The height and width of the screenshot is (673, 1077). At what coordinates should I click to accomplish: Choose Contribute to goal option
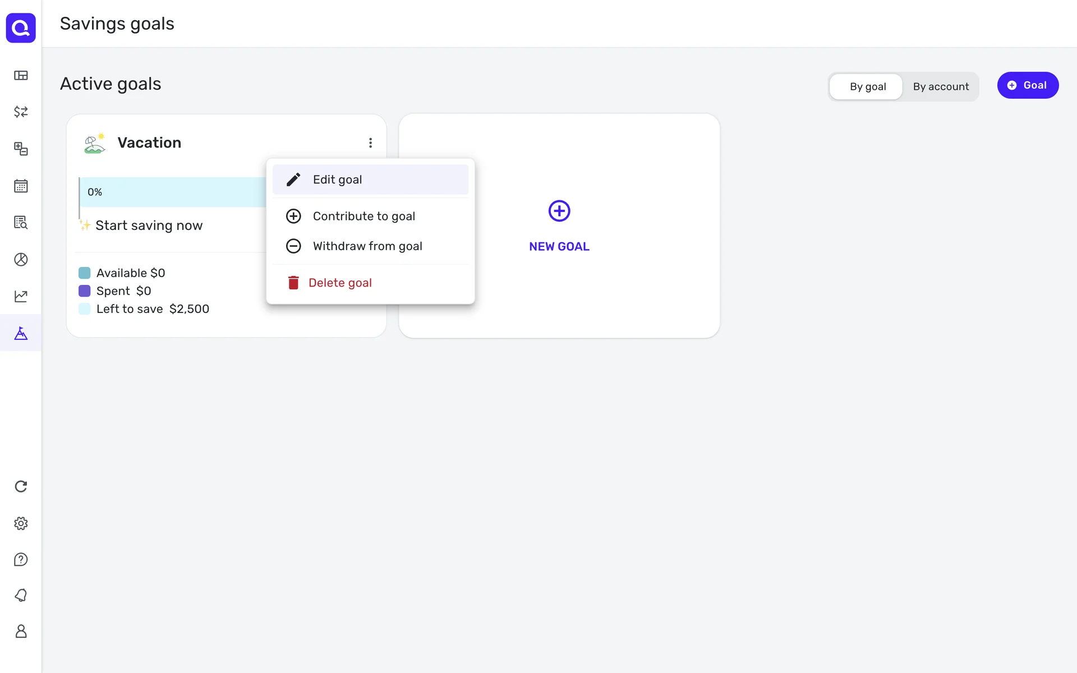363,216
